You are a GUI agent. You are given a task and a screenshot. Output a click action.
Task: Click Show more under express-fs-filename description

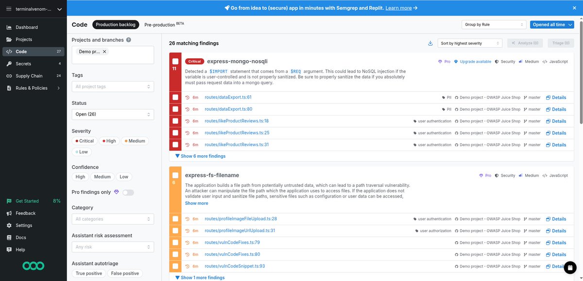[x=196, y=203]
